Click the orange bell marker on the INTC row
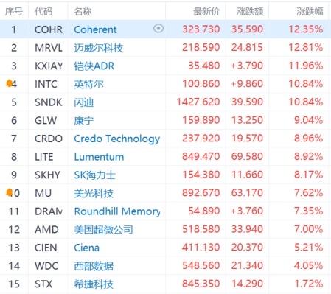The width and height of the screenshot is (331, 294). click(9, 83)
